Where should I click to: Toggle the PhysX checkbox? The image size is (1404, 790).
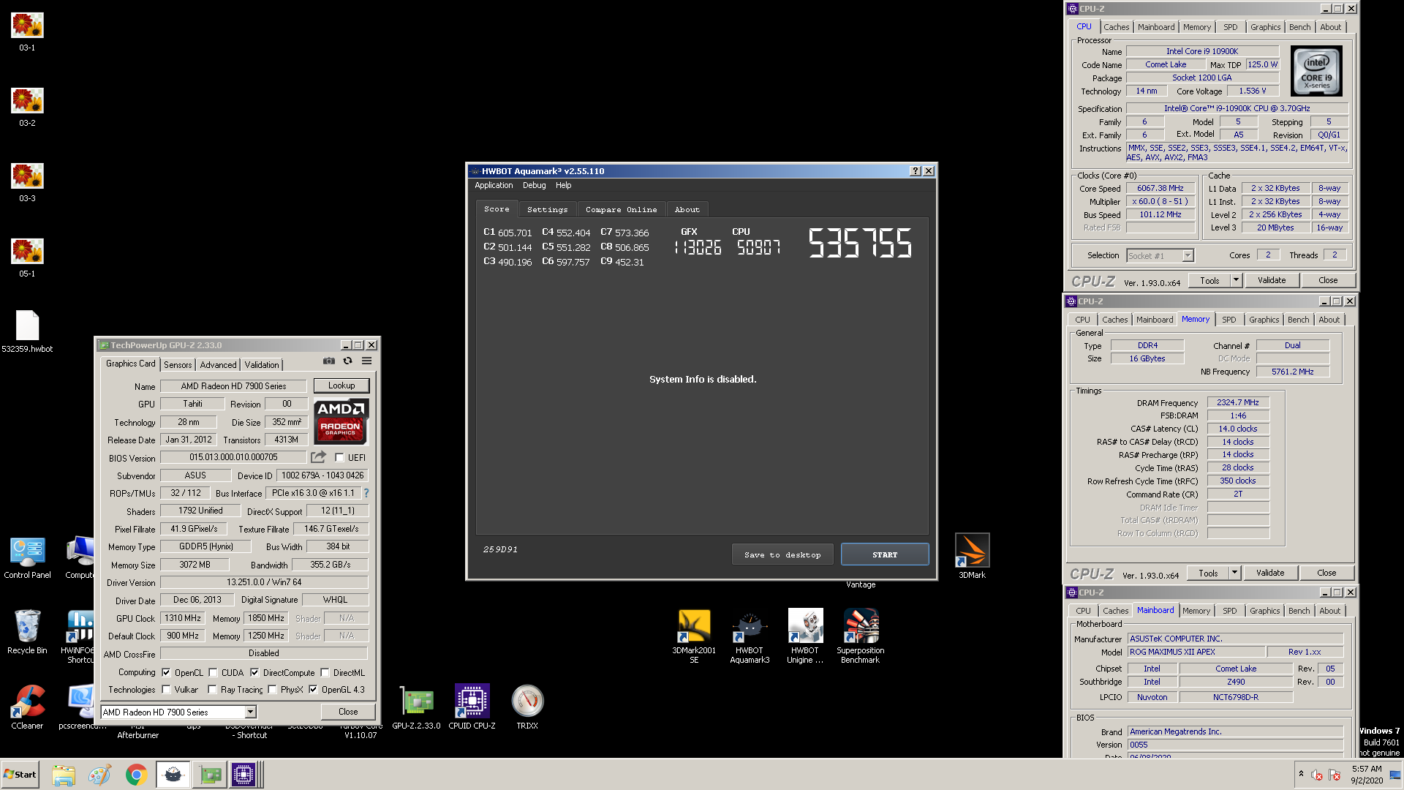tap(272, 689)
